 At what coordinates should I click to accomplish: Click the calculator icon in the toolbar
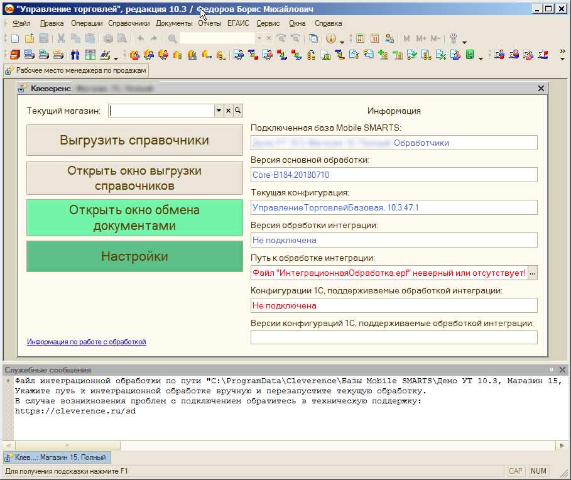pos(360,38)
